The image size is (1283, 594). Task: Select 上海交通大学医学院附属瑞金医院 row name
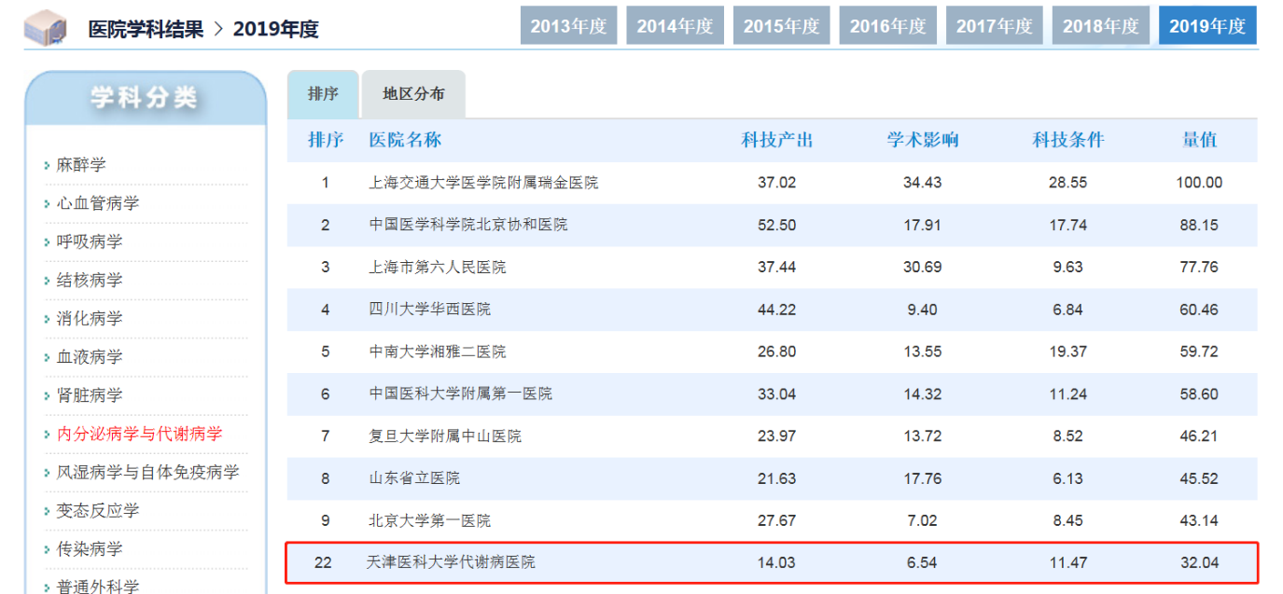(483, 183)
